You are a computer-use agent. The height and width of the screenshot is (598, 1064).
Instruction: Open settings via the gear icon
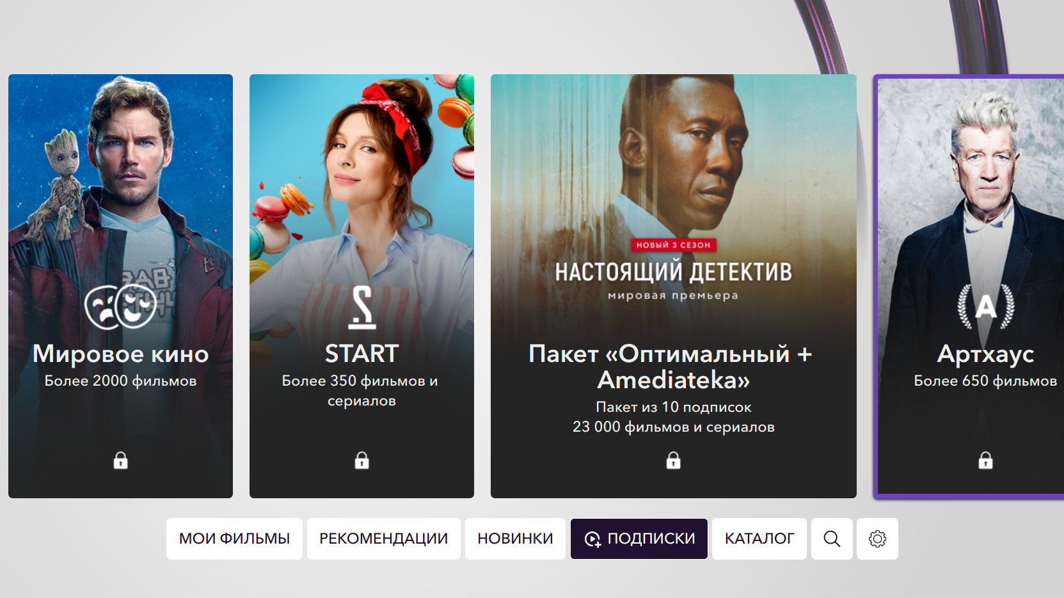pyautogui.click(x=877, y=539)
